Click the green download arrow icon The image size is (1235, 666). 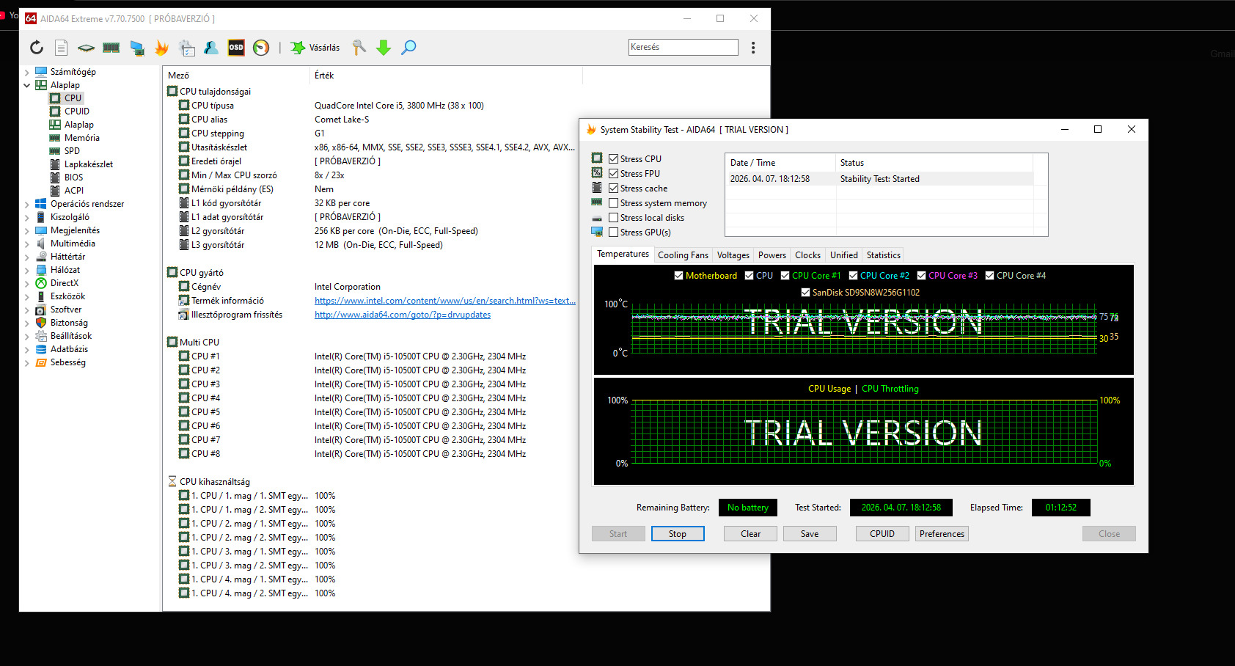(384, 48)
